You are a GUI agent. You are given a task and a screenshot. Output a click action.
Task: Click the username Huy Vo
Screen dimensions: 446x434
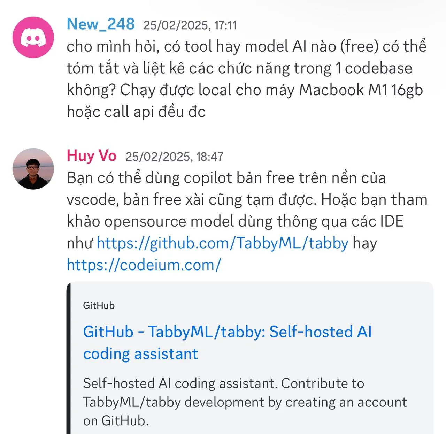(91, 156)
